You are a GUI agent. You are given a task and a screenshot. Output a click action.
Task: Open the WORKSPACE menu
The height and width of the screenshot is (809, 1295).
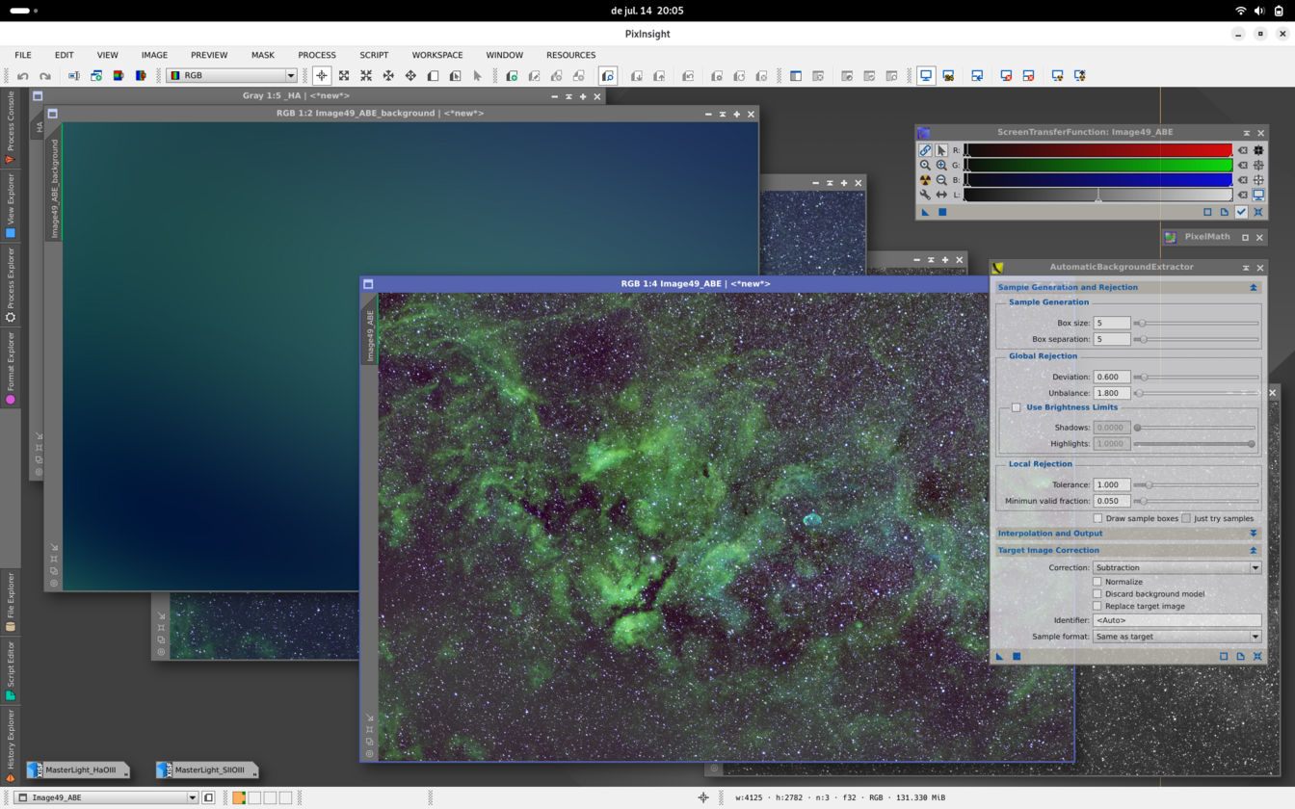click(437, 55)
